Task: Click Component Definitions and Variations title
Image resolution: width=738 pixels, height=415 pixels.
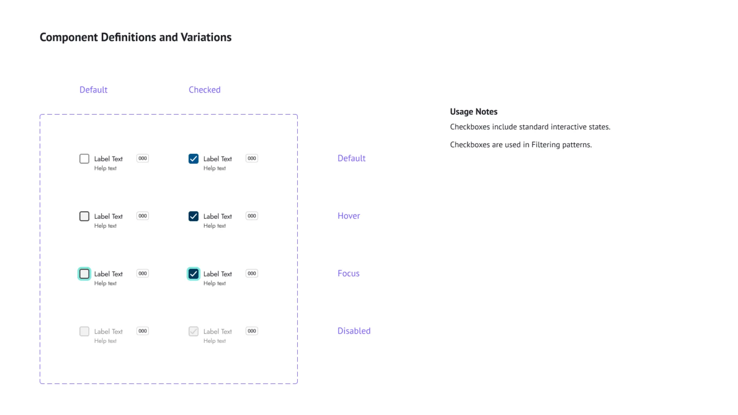Action: click(136, 37)
